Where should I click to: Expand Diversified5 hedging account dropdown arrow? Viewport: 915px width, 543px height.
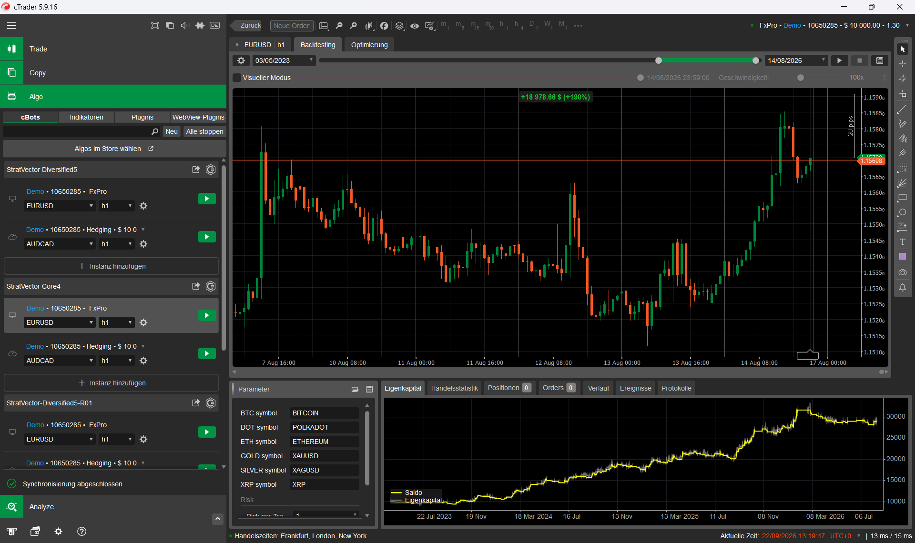pos(143,230)
